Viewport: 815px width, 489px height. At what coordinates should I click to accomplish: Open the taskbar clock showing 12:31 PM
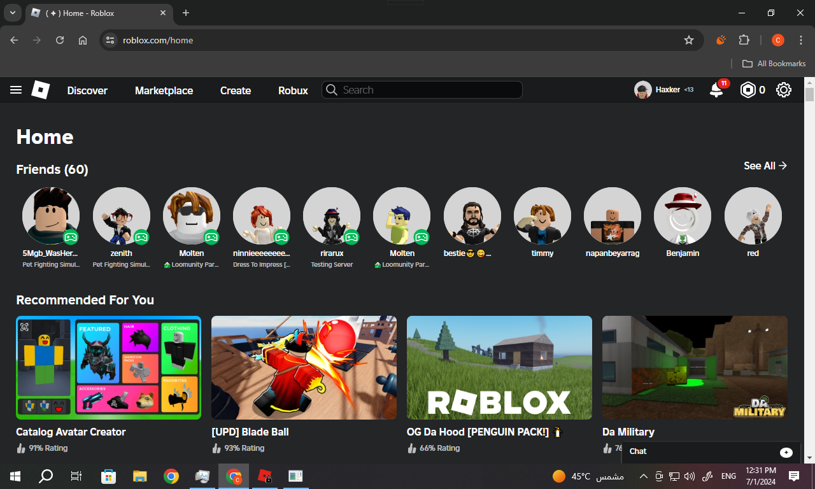tap(761, 476)
